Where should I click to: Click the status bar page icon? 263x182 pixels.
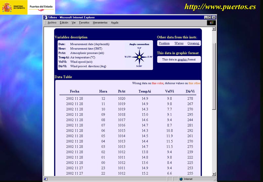pos(46,179)
